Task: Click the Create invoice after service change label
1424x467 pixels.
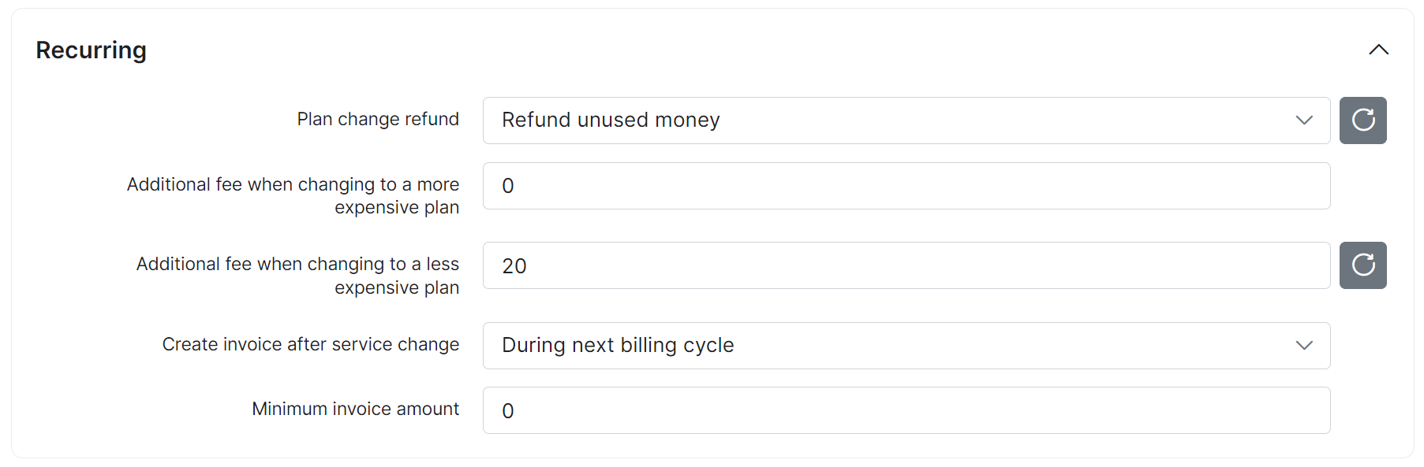Action: [x=310, y=344]
